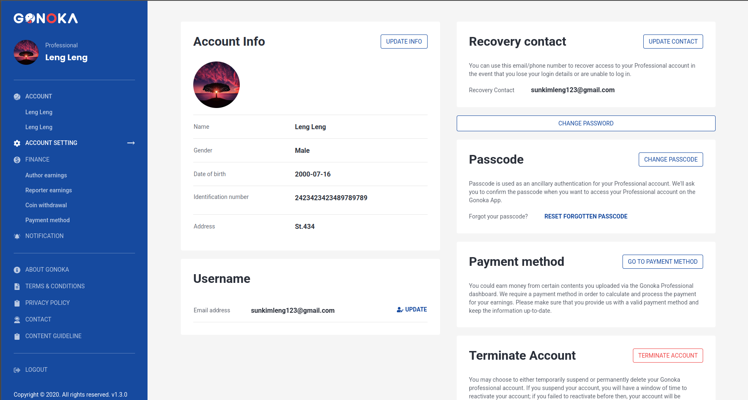
Task: Click the Notification bell icon
Action: 17,236
